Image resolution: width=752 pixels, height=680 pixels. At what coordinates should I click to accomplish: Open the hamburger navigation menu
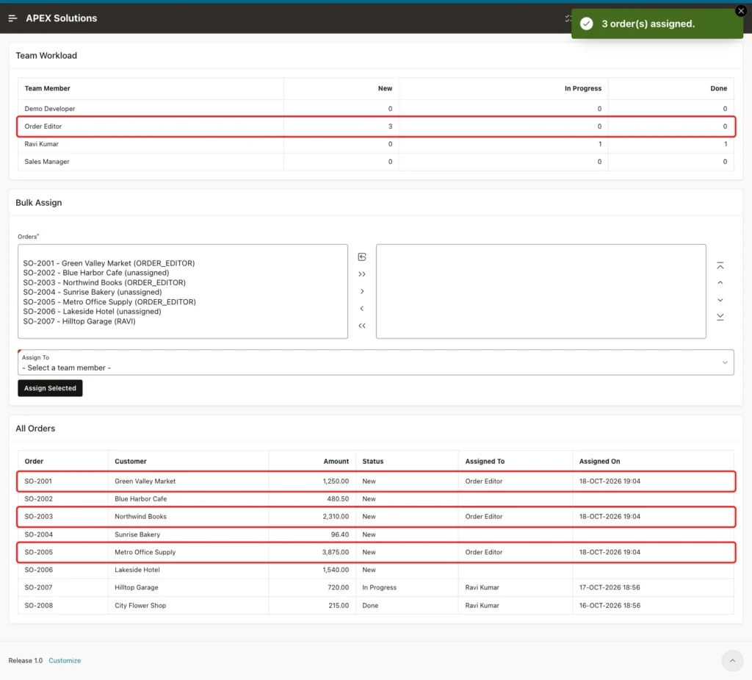[x=13, y=18]
